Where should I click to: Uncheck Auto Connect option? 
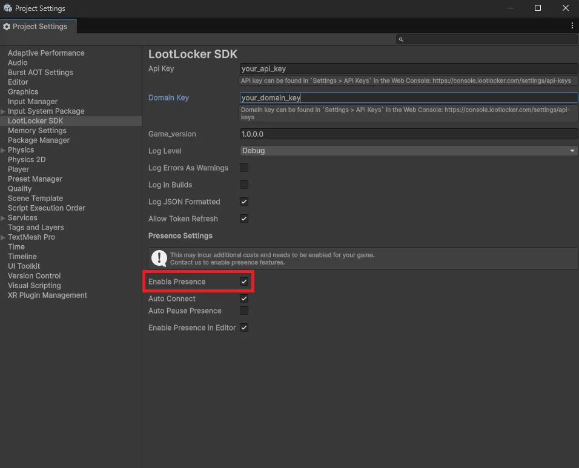[244, 298]
